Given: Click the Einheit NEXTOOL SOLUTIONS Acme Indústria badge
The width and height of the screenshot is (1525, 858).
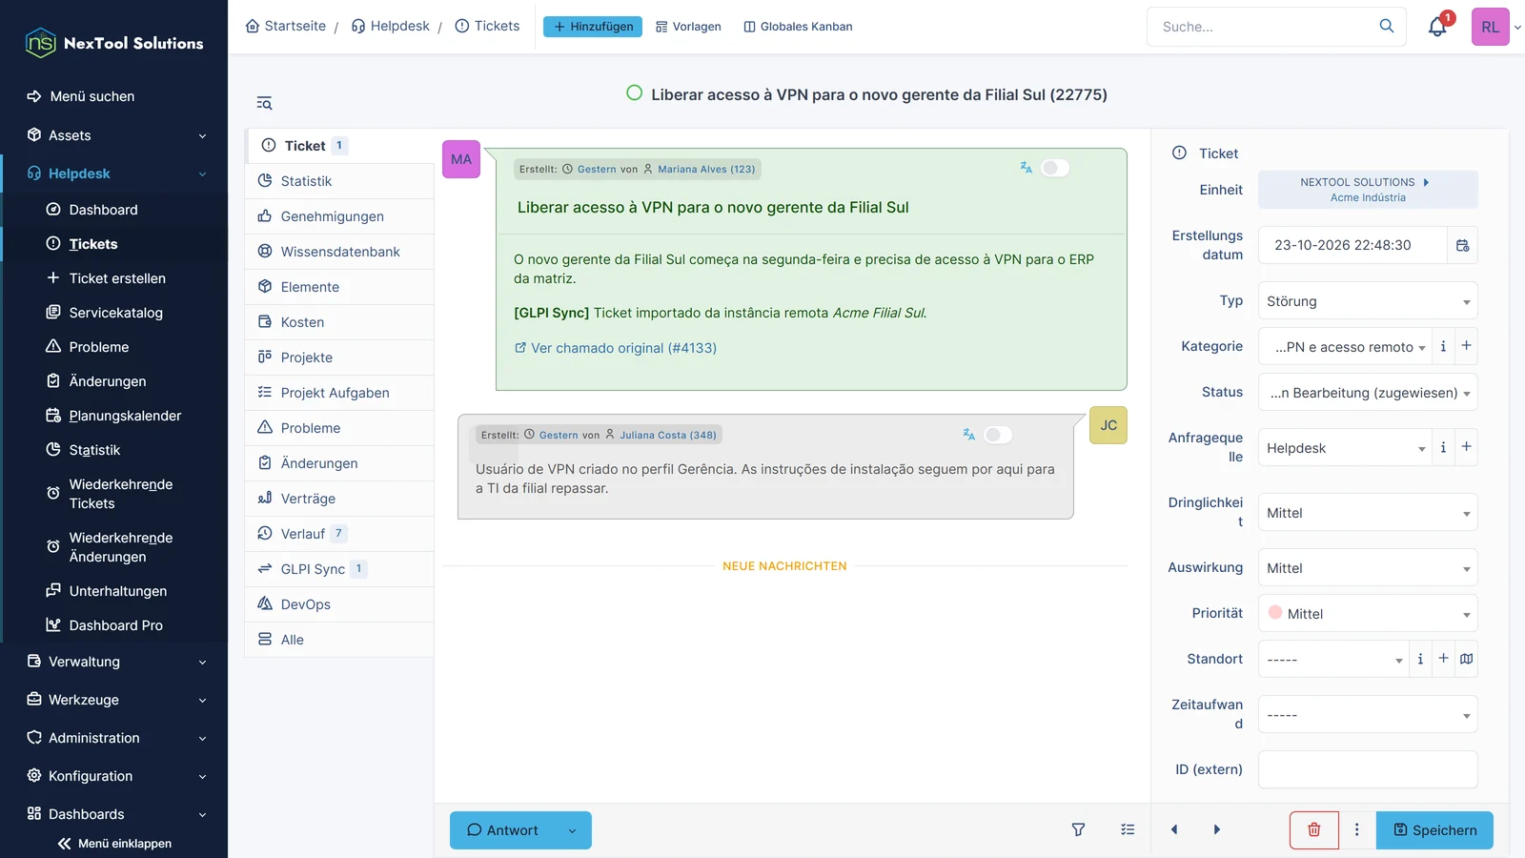Looking at the screenshot, I should 1368,190.
